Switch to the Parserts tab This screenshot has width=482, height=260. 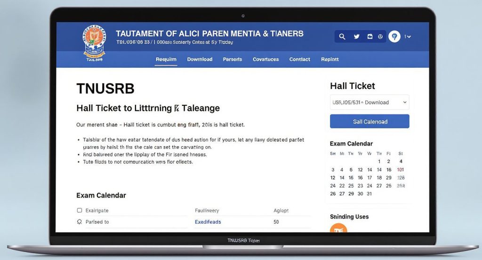[233, 59]
